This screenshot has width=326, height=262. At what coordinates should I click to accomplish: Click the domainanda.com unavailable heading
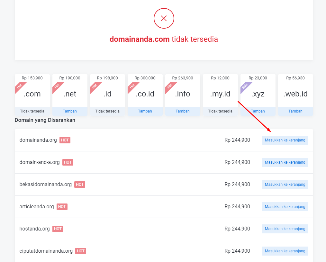164,39
